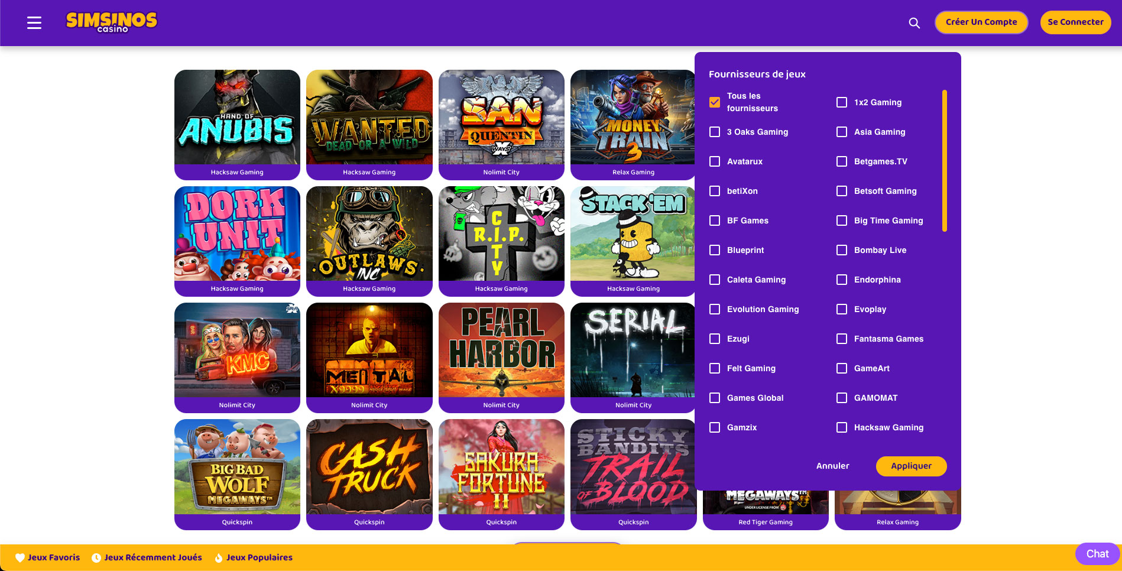Check the 1x2 Gaming checkbox
This screenshot has width=1122, height=571.
coord(842,102)
